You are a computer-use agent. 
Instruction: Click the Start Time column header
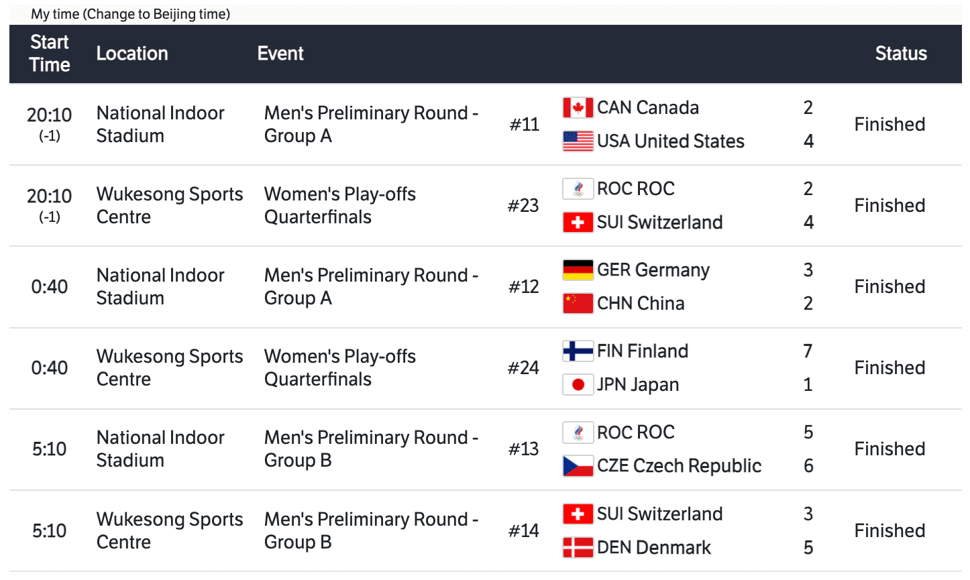(50, 54)
